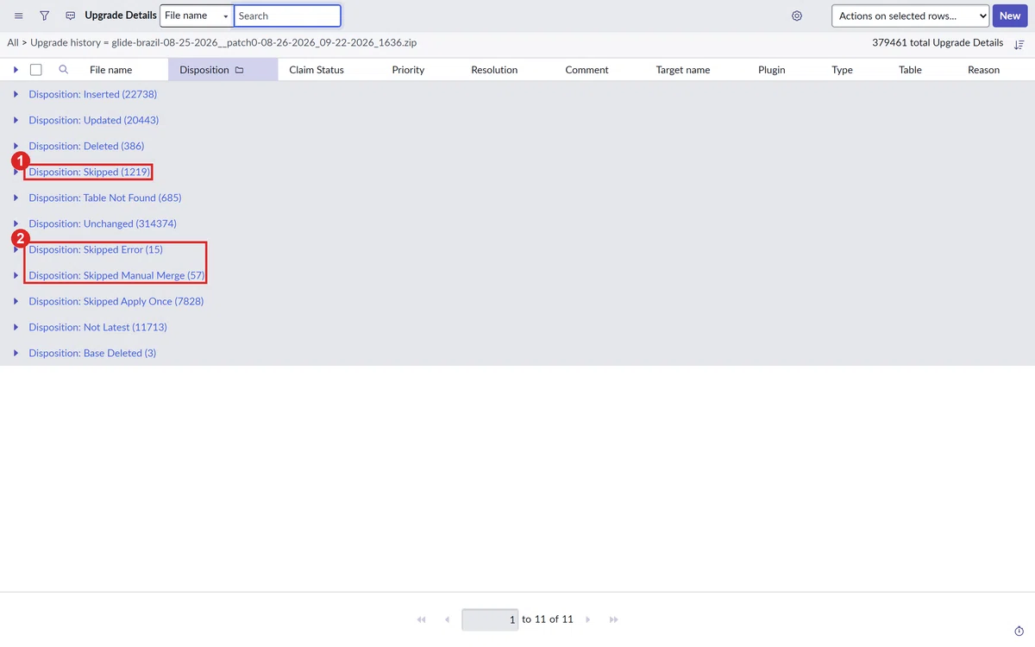Click the New button
1035x647 pixels.
(x=1010, y=16)
